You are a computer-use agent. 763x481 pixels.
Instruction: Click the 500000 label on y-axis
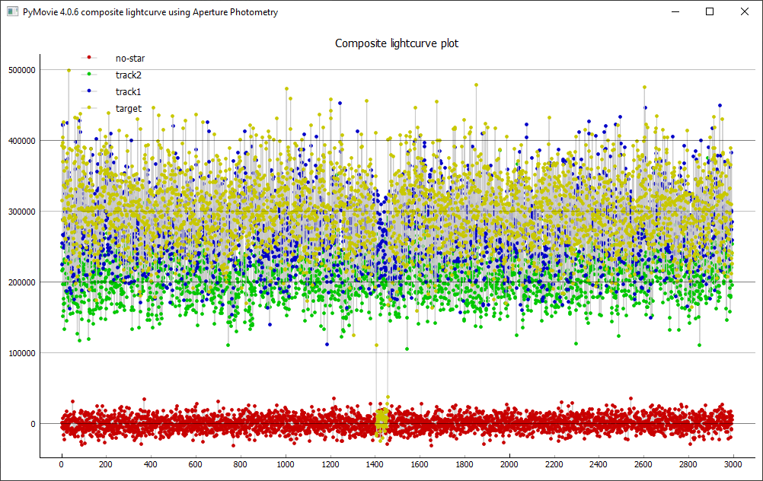(21, 70)
